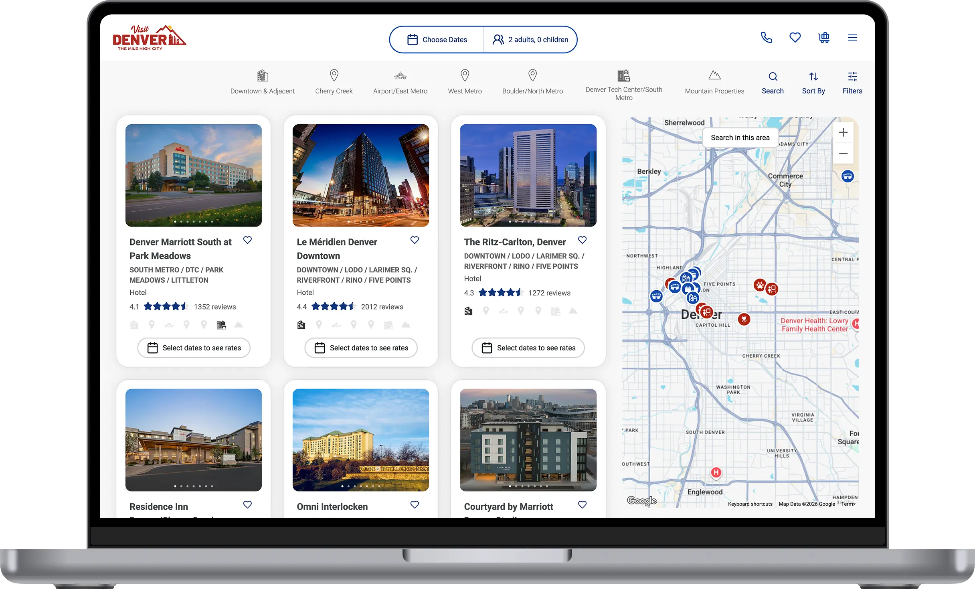Favorite the Courtyard by Marriott listing
This screenshot has width=975, height=589.
pyautogui.click(x=582, y=505)
